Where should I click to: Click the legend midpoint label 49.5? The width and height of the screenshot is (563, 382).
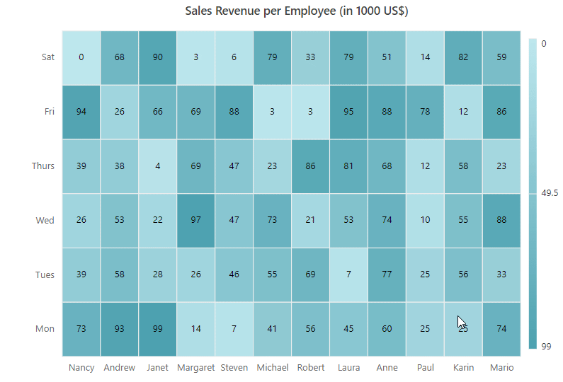pos(550,193)
